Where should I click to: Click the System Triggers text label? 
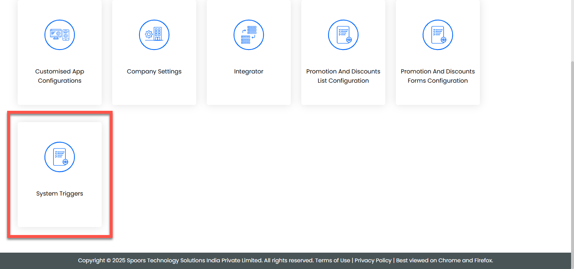pyautogui.click(x=60, y=193)
